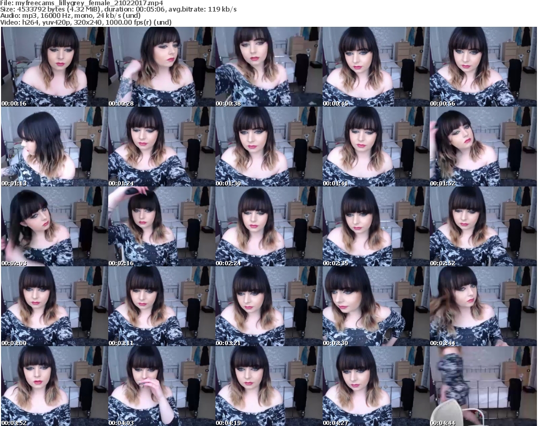Click the 00:02:52 video frame
Viewport: 538px width, 426px height.
point(483,226)
